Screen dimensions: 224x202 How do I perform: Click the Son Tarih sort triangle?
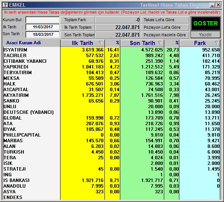pyautogui.click(x=160, y=43)
